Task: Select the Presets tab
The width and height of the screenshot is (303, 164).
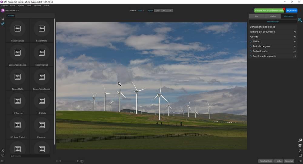Action: click(x=11, y=16)
